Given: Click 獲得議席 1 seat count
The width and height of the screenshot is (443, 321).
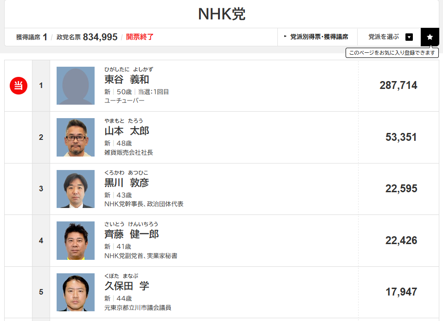Looking at the screenshot, I should coord(32,37).
